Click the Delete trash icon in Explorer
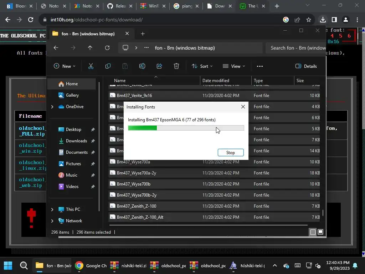This screenshot has width=365, height=274. (x=176, y=66)
